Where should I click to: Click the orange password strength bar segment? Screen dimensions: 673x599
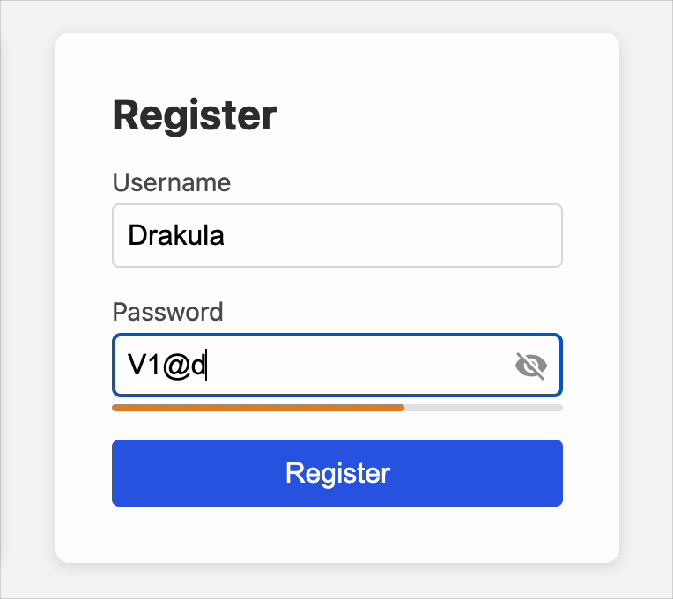tap(257, 408)
